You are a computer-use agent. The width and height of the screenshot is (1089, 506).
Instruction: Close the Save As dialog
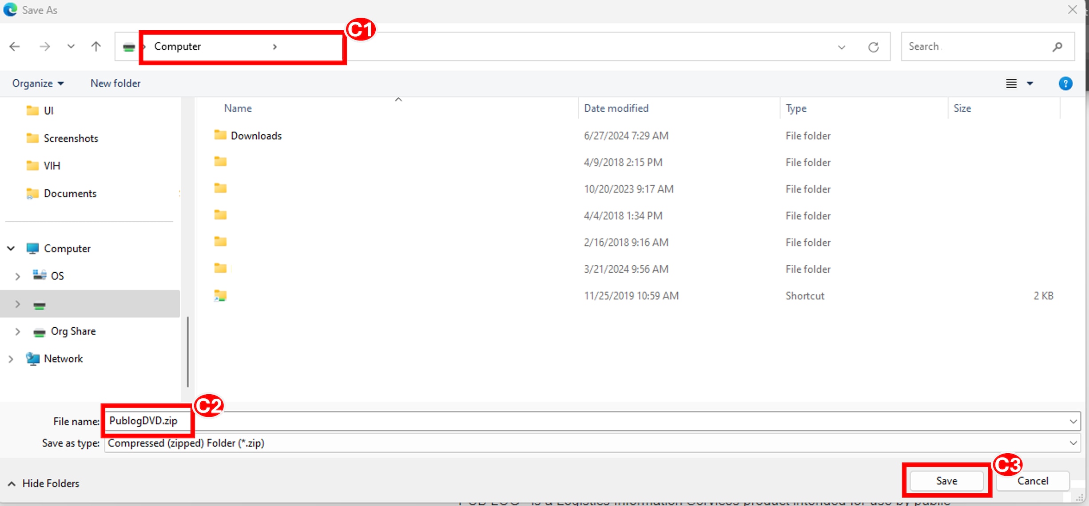(x=1072, y=9)
